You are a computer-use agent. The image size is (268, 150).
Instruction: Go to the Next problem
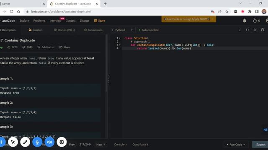coord(101,145)
